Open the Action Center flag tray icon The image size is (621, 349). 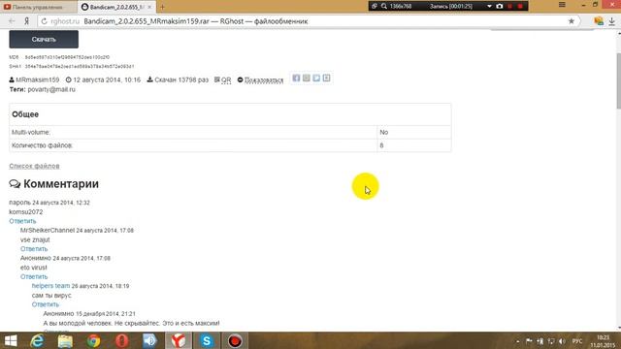tap(529, 341)
